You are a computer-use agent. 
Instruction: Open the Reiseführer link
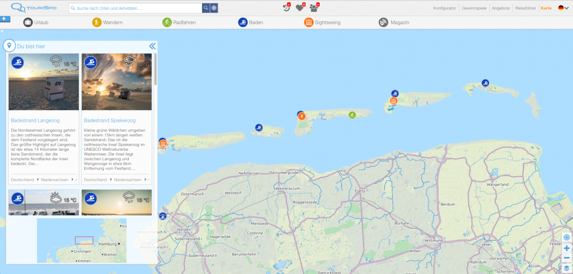coord(526,8)
